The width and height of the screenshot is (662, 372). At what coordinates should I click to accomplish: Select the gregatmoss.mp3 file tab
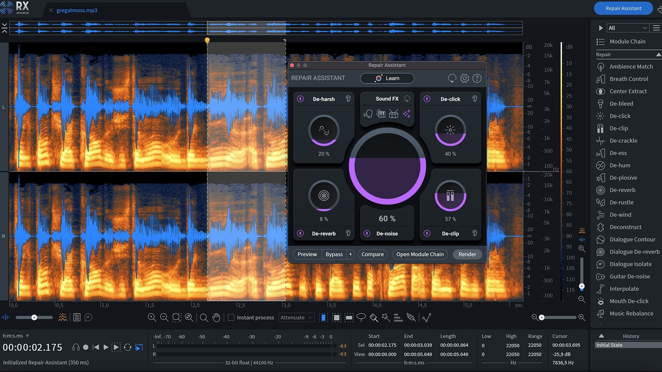click(x=77, y=10)
